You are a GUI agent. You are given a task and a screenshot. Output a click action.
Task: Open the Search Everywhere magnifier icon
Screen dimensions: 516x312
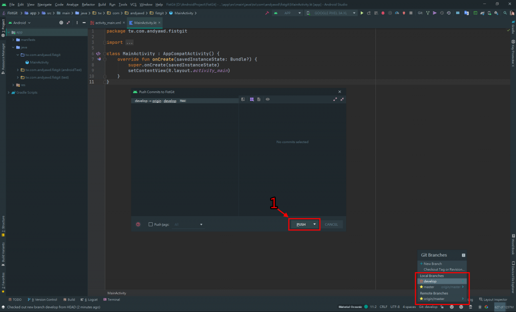click(505, 13)
